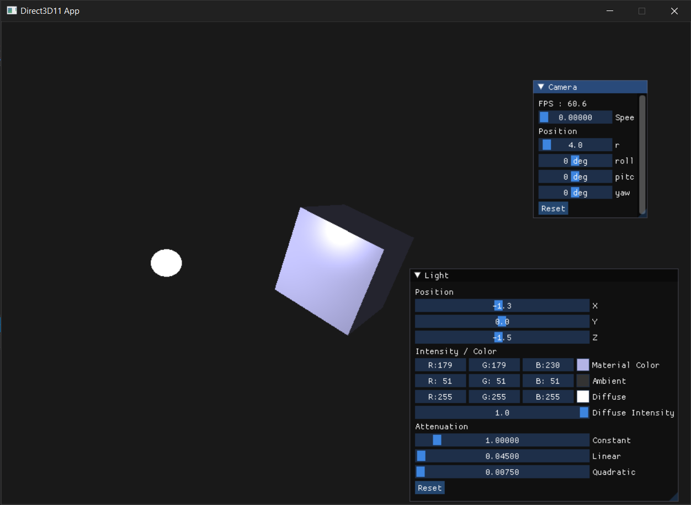This screenshot has height=505, width=691.
Task: Click the camera pitch angle slider
Action: pos(575,177)
